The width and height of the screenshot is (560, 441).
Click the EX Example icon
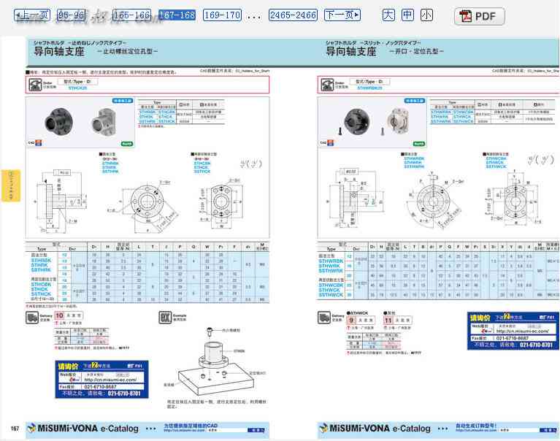[165, 317]
